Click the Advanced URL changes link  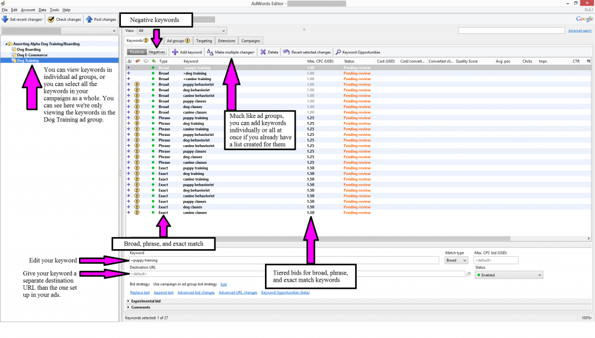238,293
